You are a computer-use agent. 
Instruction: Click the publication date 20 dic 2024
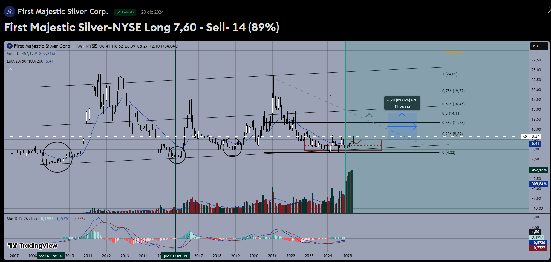152,12
